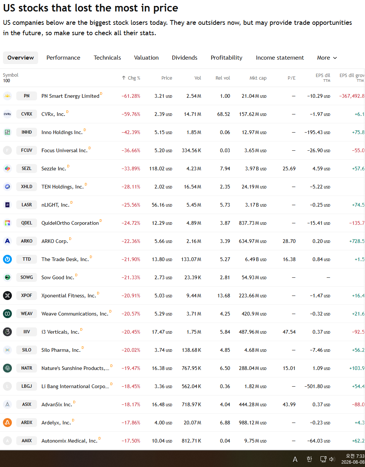Viewport: 365px width, 467px height.
Task: Click the -501.80 USD EPS value
Action: tap(317, 386)
